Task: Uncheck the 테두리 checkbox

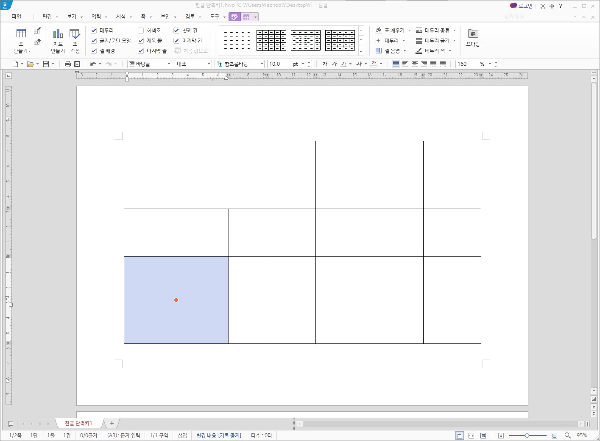Action: pyautogui.click(x=94, y=31)
